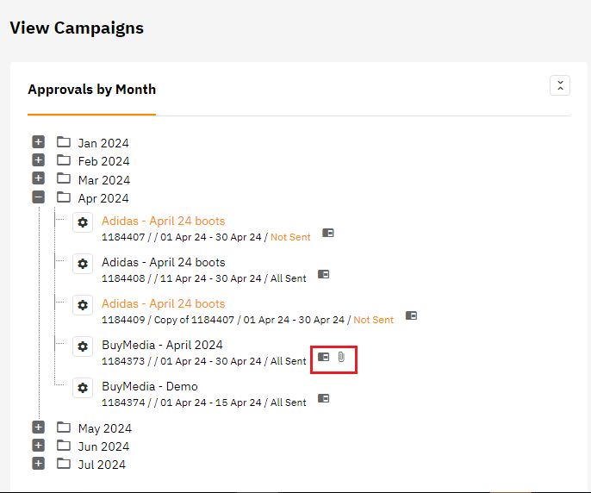Screen dimensions: 591x493
Task: Open settings gear for BuyMedia - Demo
Action: point(83,387)
